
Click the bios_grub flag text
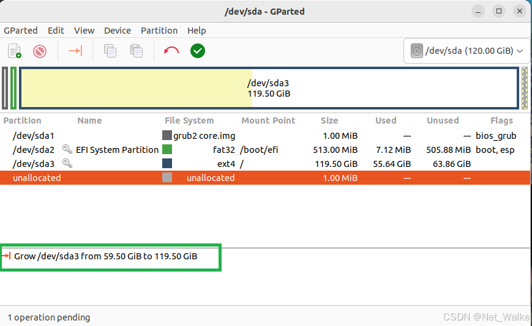496,136
